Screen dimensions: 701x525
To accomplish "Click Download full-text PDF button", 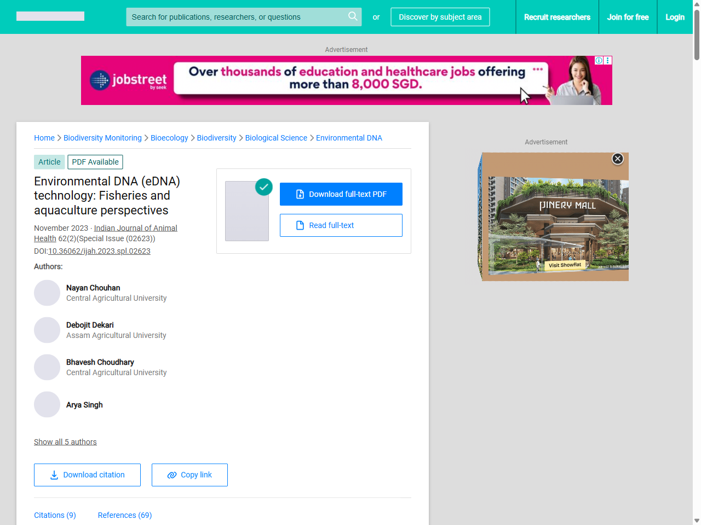I will [x=341, y=194].
